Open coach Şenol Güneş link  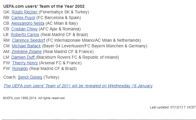pyautogui.click(x=30, y=77)
